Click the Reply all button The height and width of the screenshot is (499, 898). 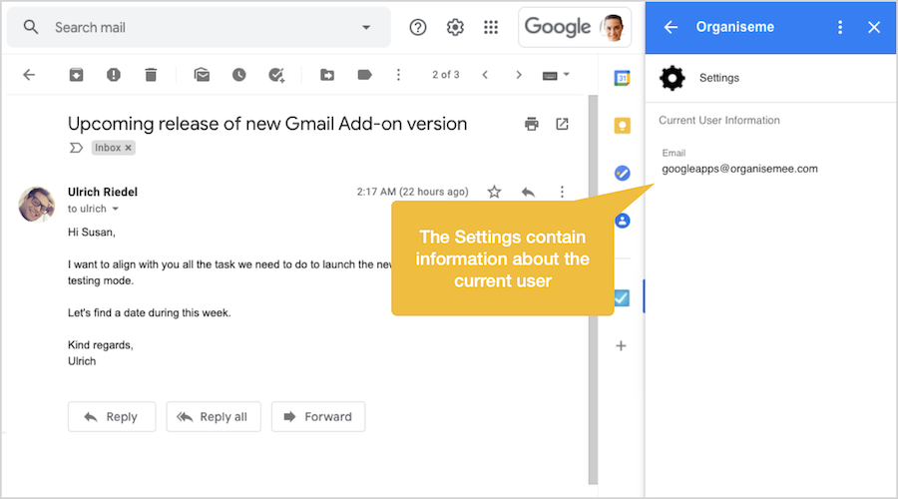tap(214, 416)
